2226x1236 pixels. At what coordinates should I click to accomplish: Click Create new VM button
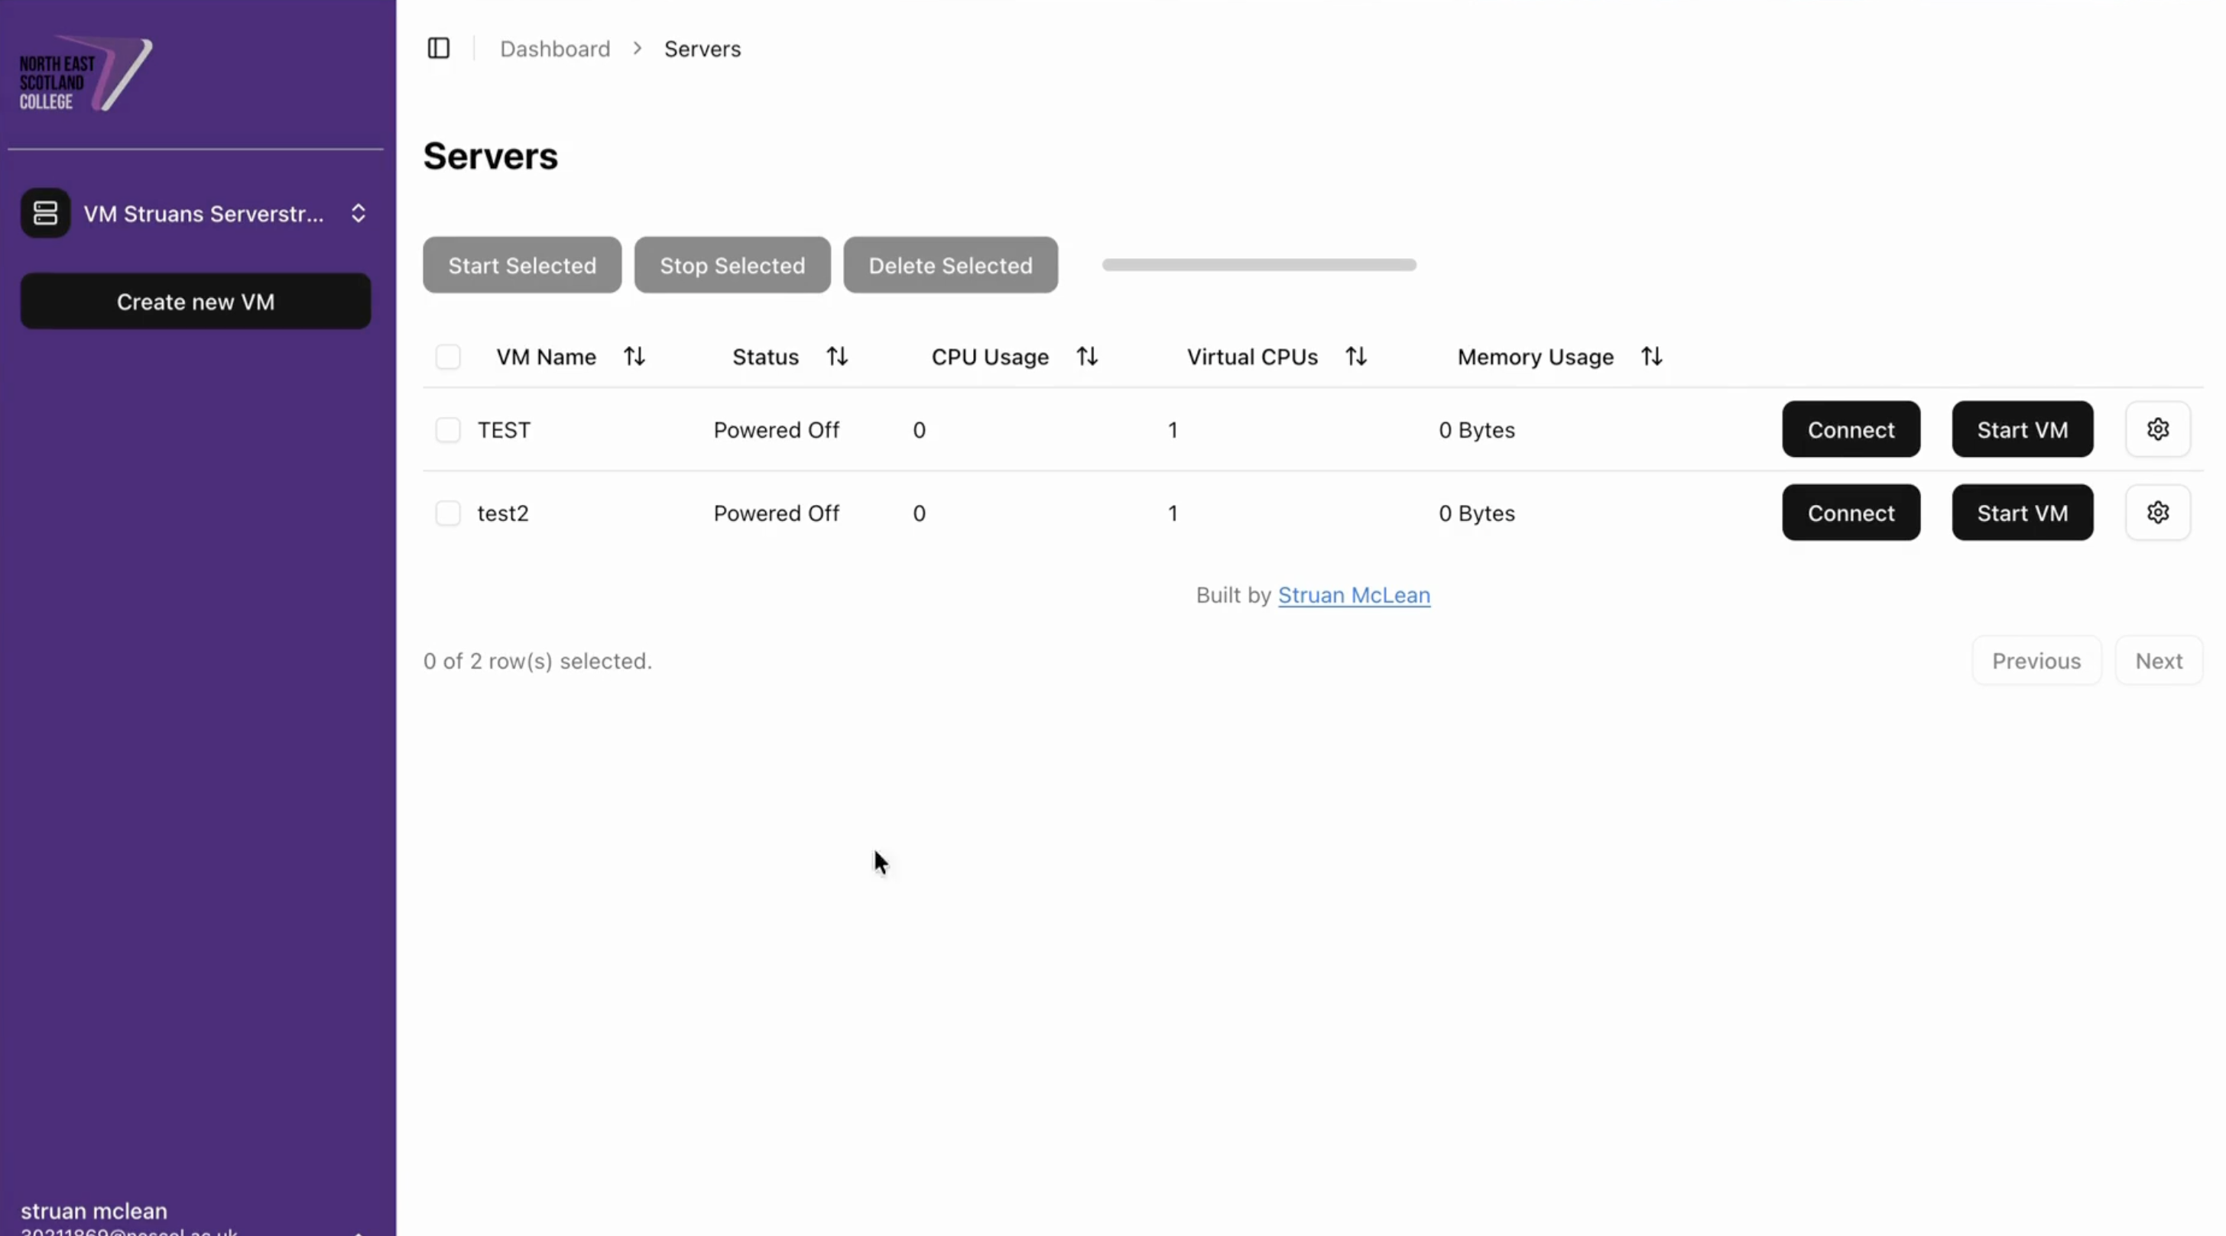pos(195,302)
